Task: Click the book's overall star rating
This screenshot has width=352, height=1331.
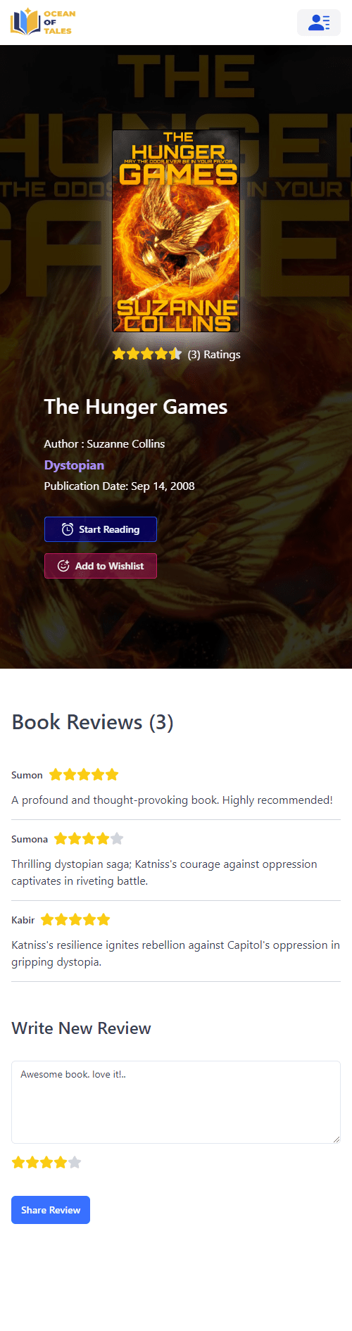Action: click(147, 354)
